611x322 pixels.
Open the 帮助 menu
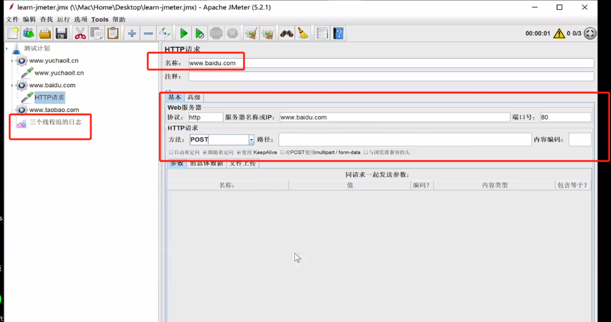(119, 19)
